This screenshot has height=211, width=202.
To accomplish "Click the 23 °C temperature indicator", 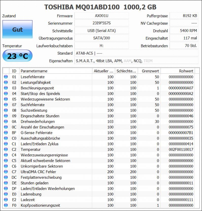I will (x=17, y=56).
